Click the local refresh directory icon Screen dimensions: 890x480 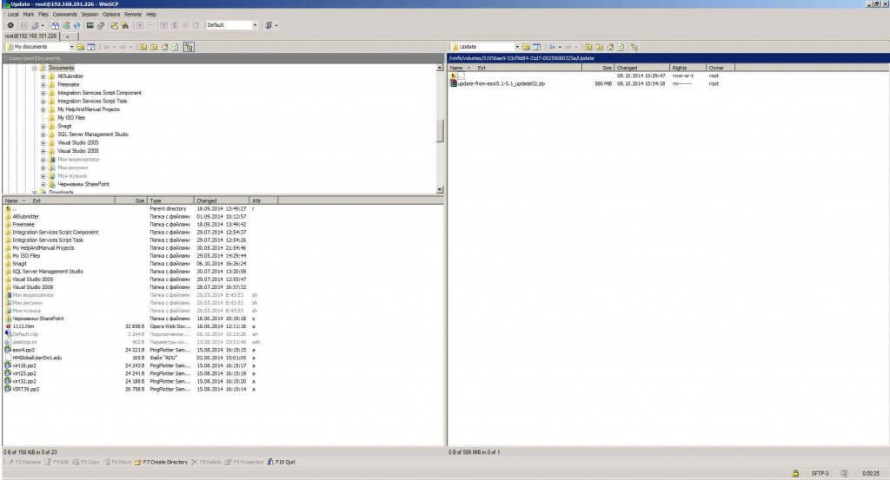point(175,47)
